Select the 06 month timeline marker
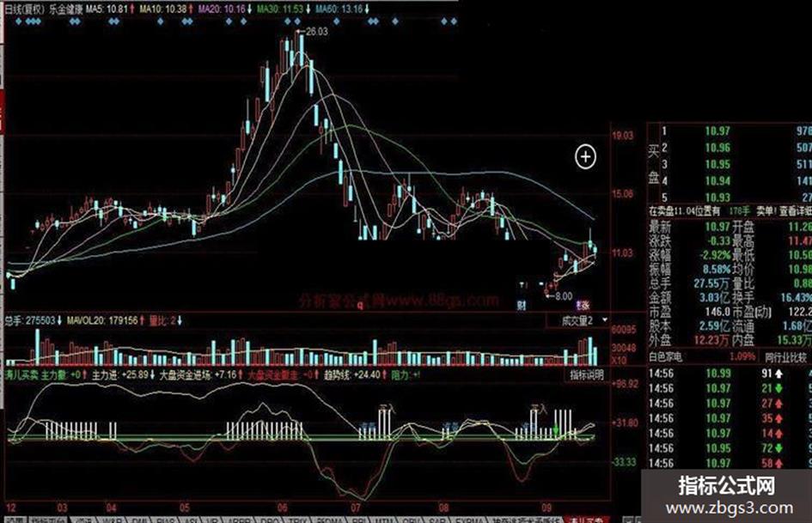The height and width of the screenshot is (523, 812). (283, 508)
